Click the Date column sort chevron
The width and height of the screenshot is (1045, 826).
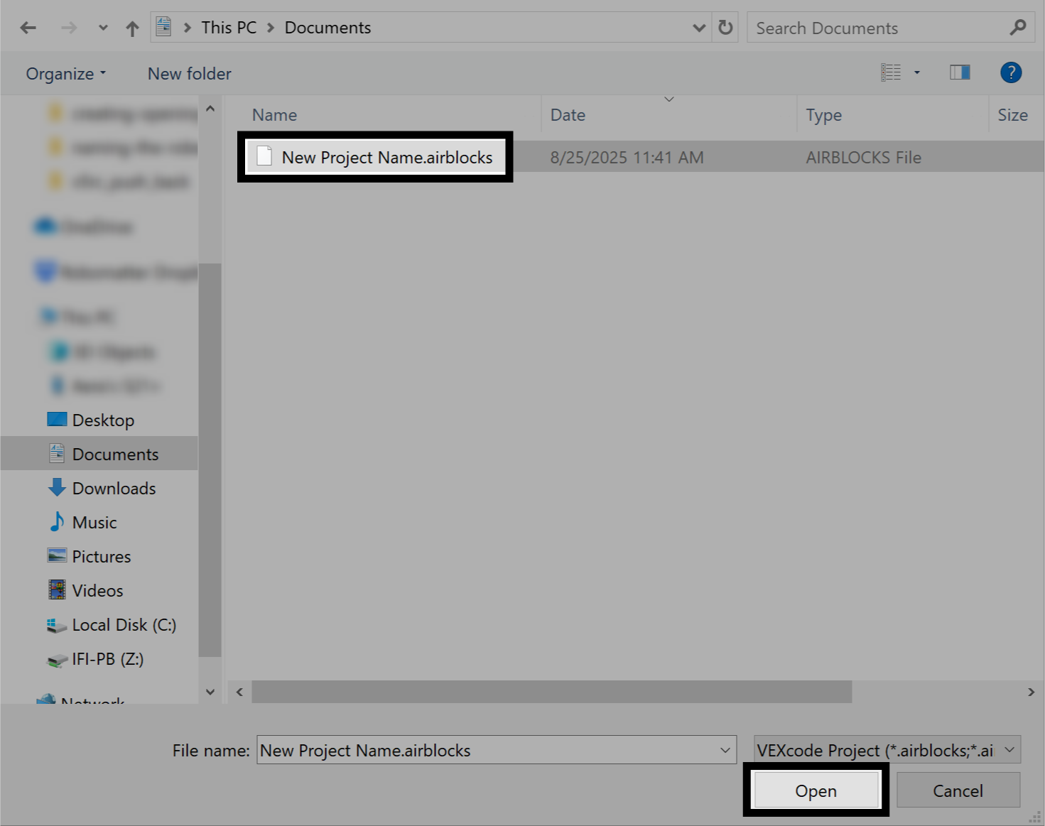click(668, 100)
